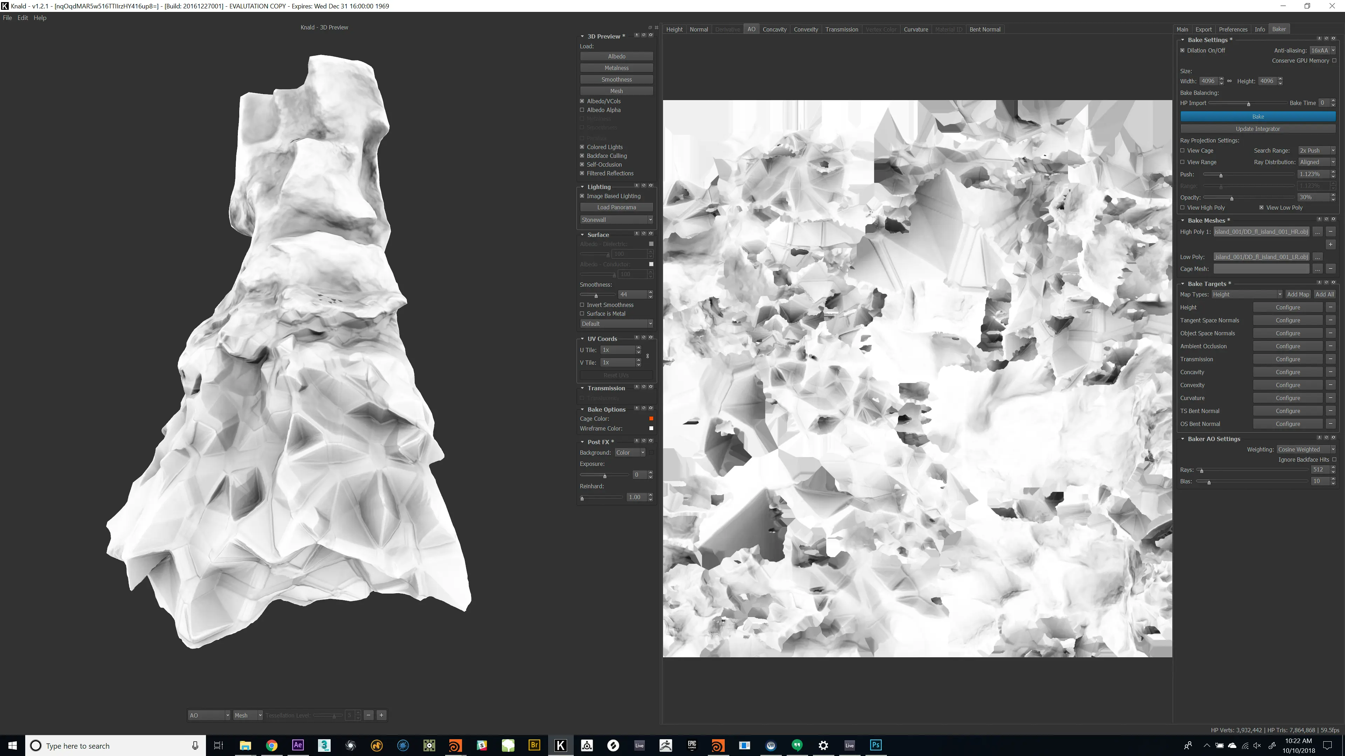Switch to the Curvature map tab

(x=916, y=29)
